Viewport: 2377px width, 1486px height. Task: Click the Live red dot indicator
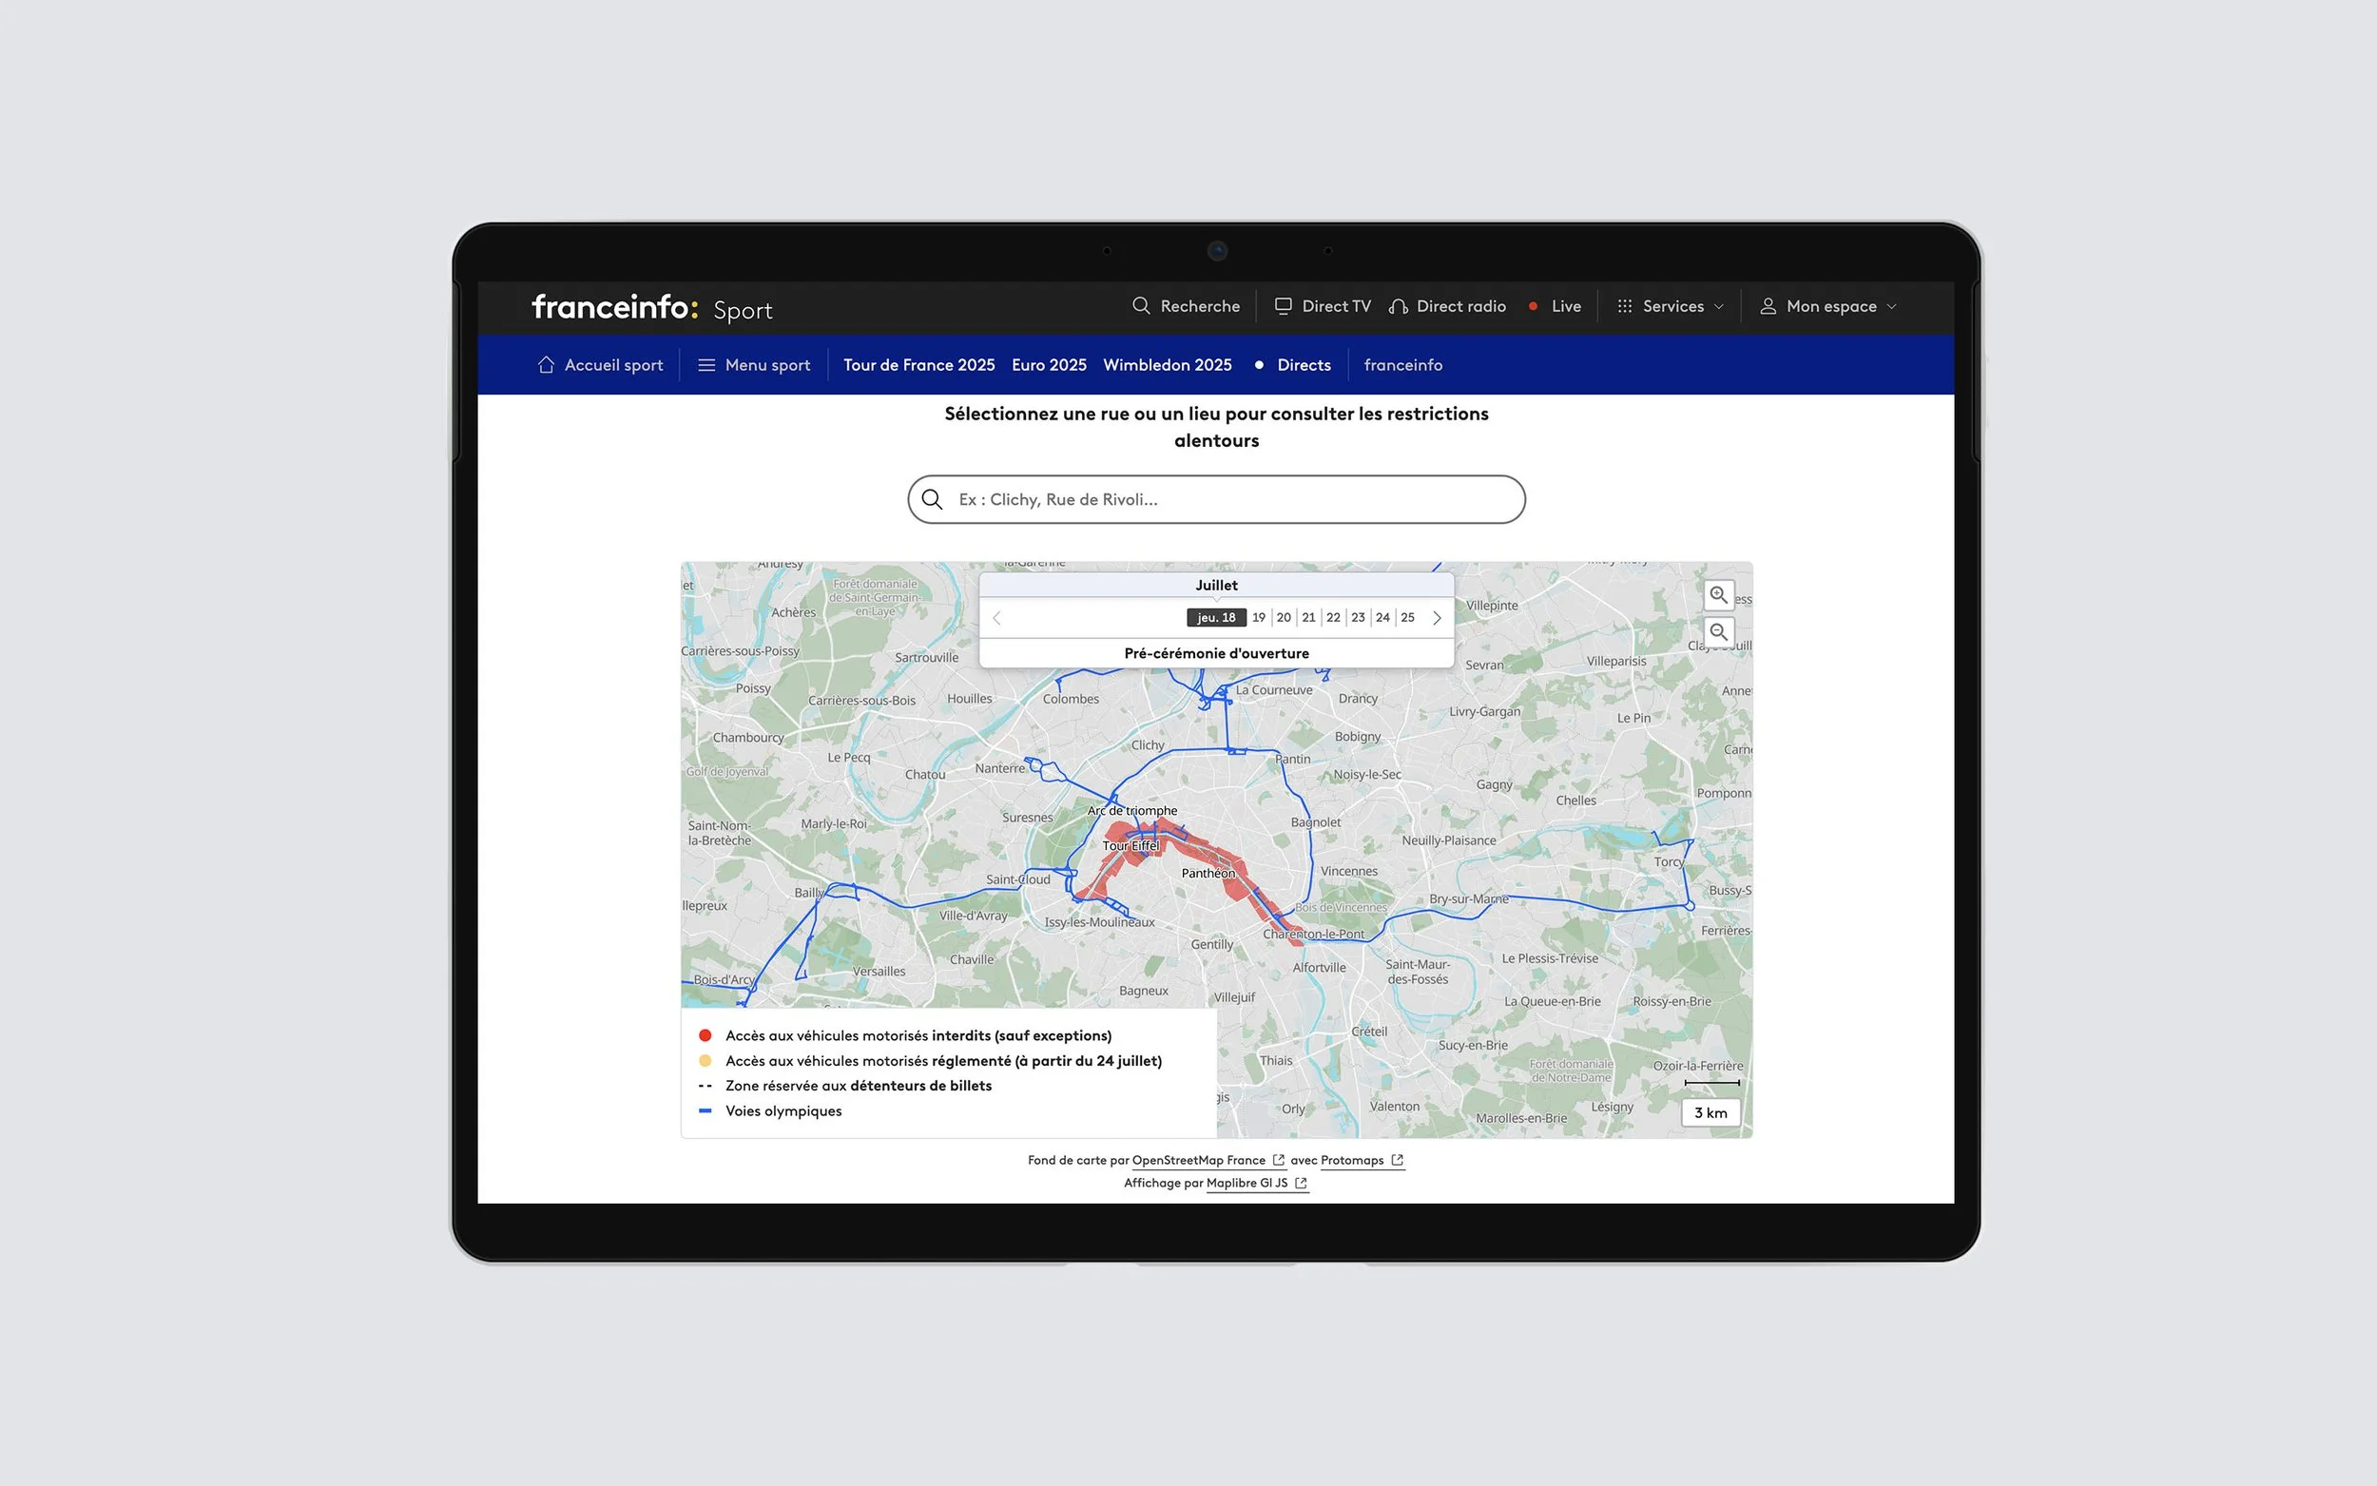(1533, 305)
